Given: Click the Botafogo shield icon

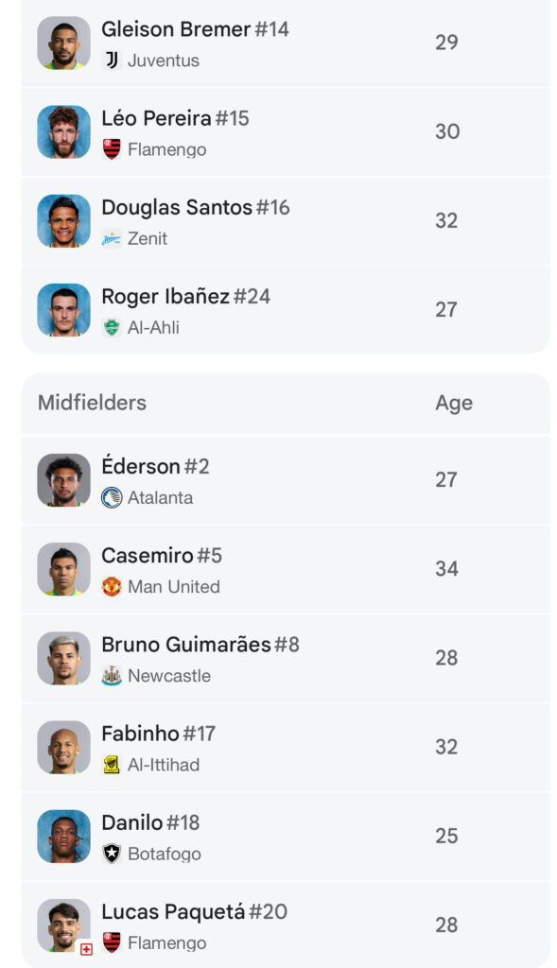Looking at the screenshot, I should (x=112, y=854).
